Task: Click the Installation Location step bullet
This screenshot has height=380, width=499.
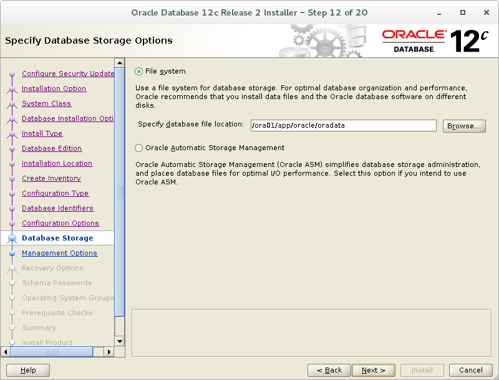Action: [12, 164]
